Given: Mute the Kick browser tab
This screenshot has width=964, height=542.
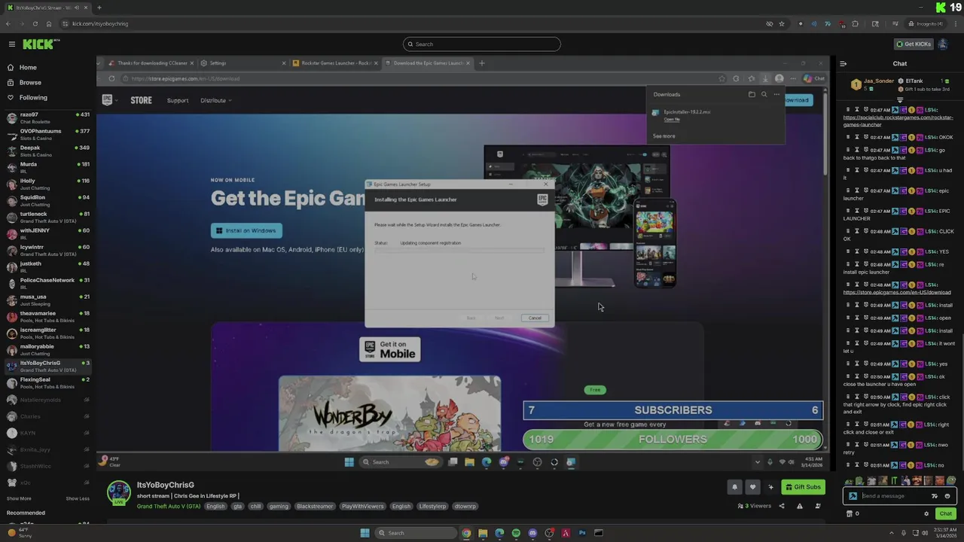Looking at the screenshot, I should coord(76,8).
